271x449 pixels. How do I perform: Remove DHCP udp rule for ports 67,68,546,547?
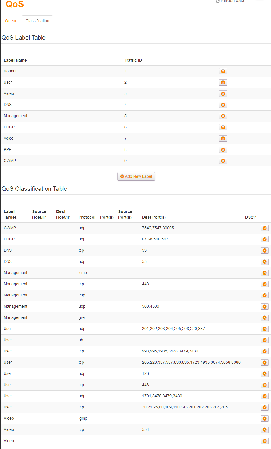[x=264, y=239]
